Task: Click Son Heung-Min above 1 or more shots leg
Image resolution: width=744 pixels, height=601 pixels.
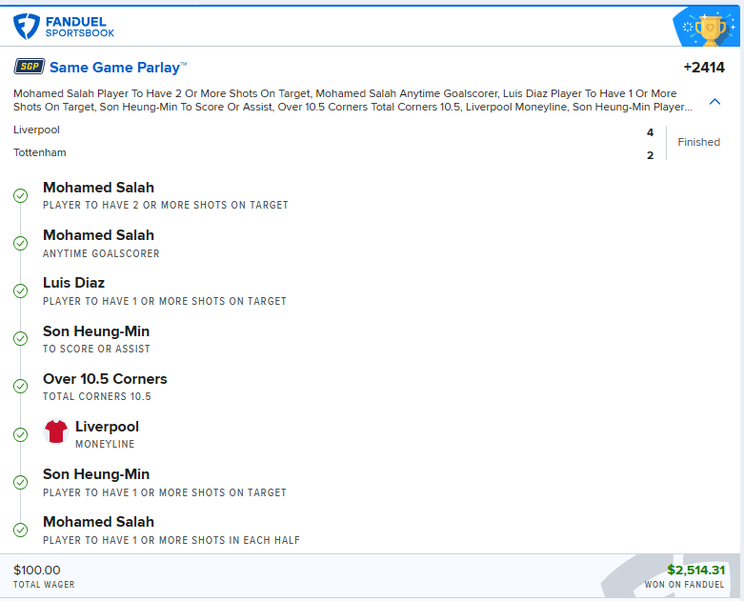Action: coord(96,474)
